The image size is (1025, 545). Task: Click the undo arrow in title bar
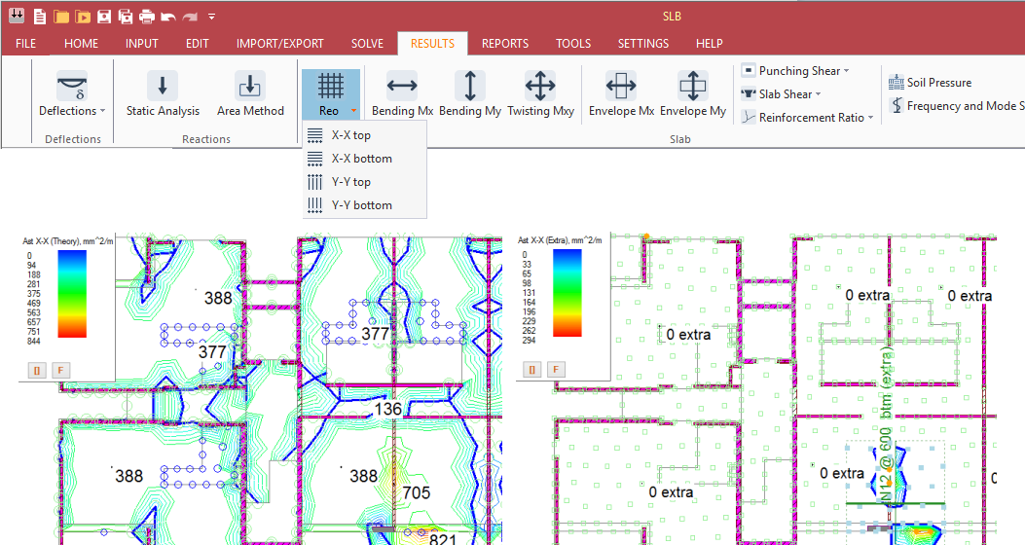167,17
